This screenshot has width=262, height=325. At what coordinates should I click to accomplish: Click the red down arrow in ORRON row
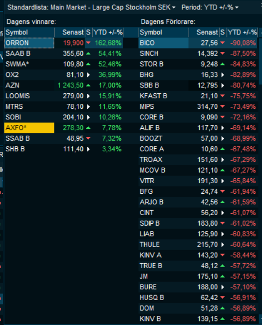[88, 43]
